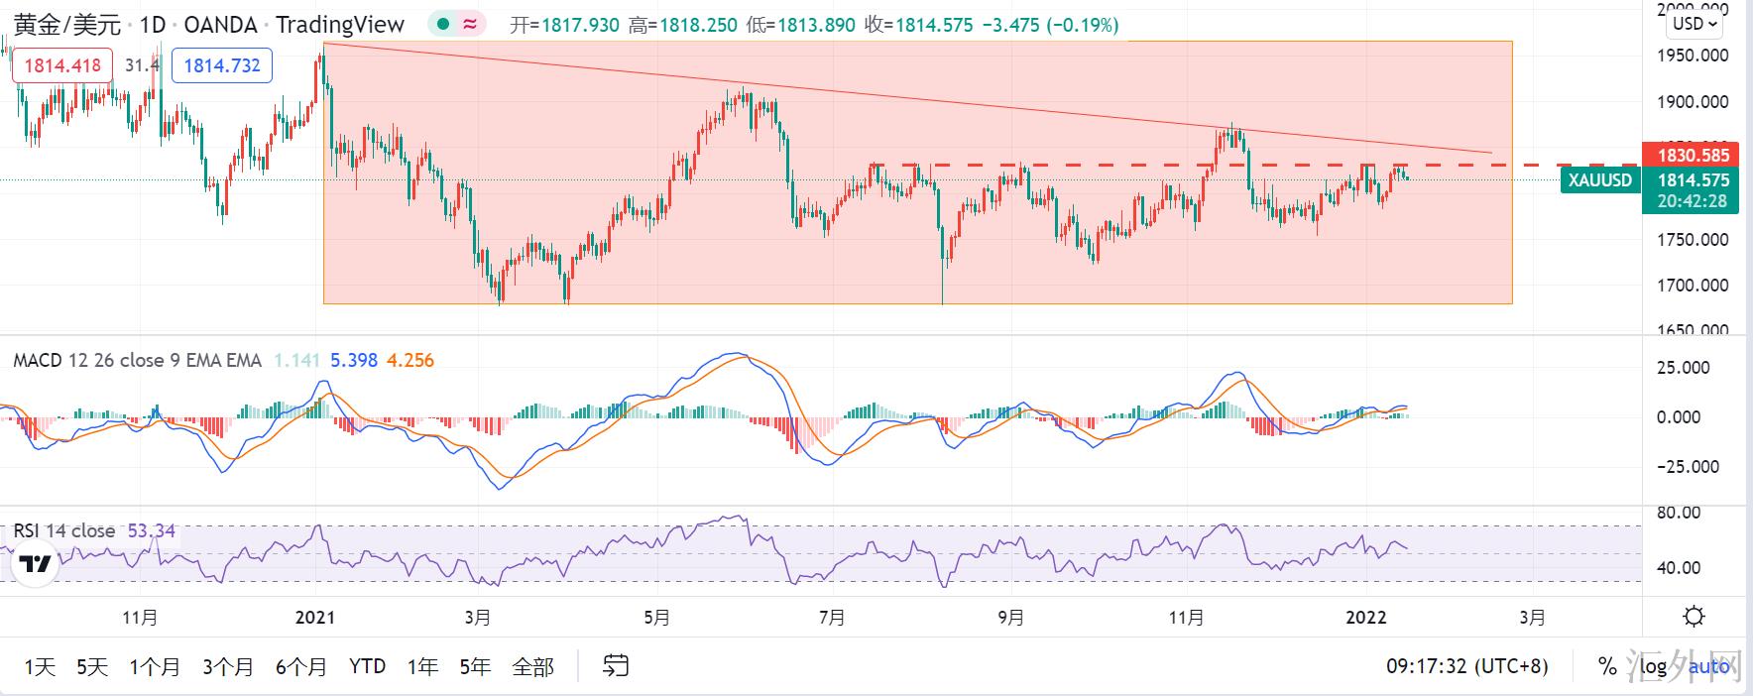Click the red sell price 1814.418
Image resolution: width=1753 pixels, height=696 pixels.
click(62, 65)
